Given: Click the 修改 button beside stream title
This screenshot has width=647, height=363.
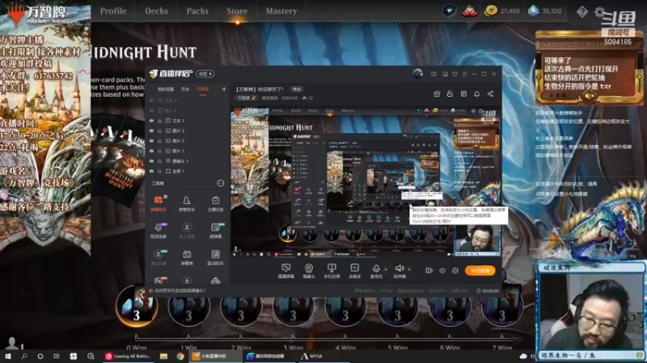Looking at the screenshot, I should click(x=297, y=89).
